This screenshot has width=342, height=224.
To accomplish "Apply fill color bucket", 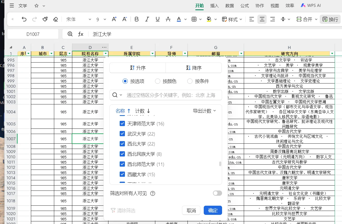I will pos(209,19).
